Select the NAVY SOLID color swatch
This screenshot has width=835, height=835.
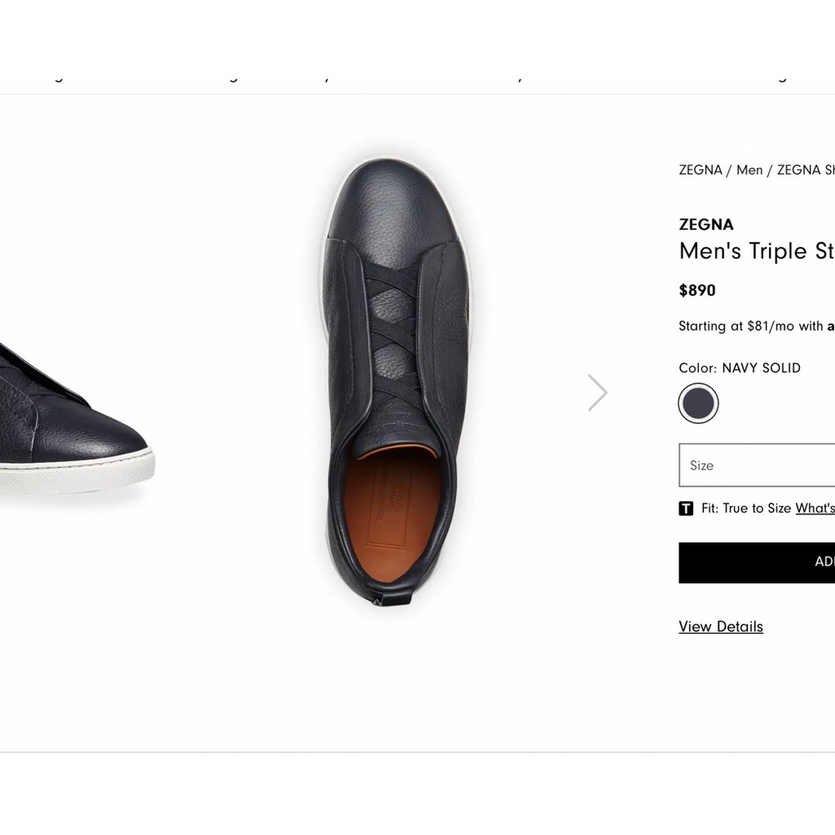coord(698,402)
